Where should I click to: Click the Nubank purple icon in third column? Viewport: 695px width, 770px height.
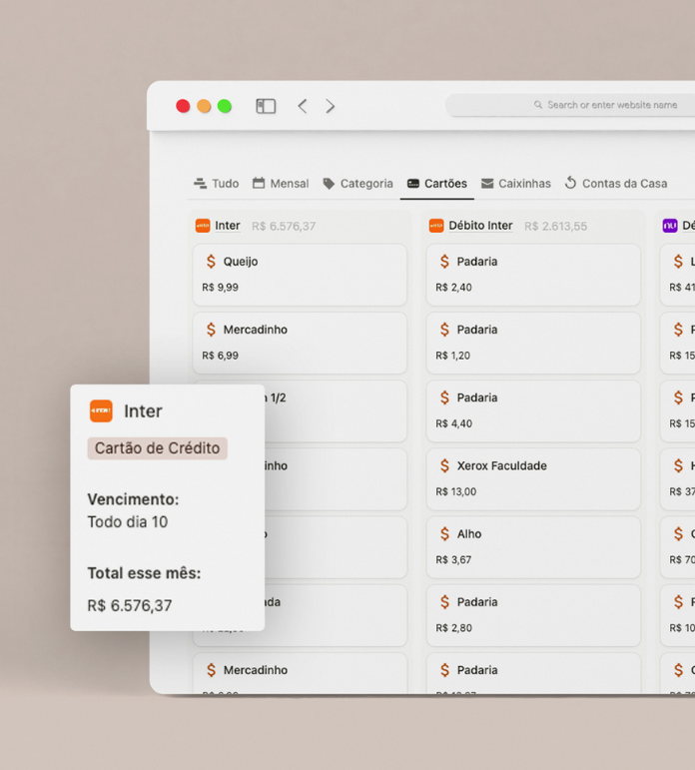point(670,226)
